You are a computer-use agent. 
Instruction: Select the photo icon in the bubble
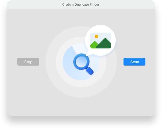click(101, 41)
